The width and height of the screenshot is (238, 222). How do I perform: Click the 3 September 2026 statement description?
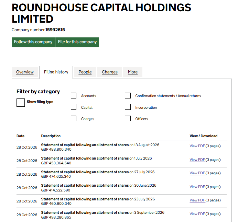coord(103,213)
